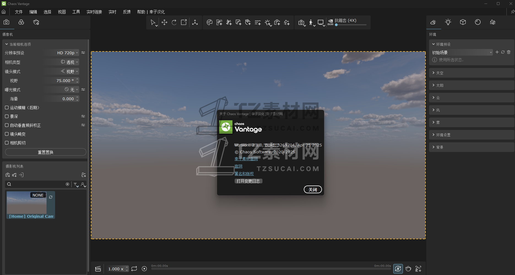Refresh the selected environment preset
The width and height of the screenshot is (515, 275).
coord(503,52)
